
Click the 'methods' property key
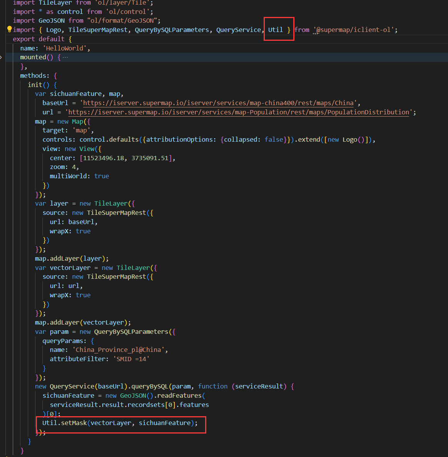pyautogui.click(x=33, y=76)
